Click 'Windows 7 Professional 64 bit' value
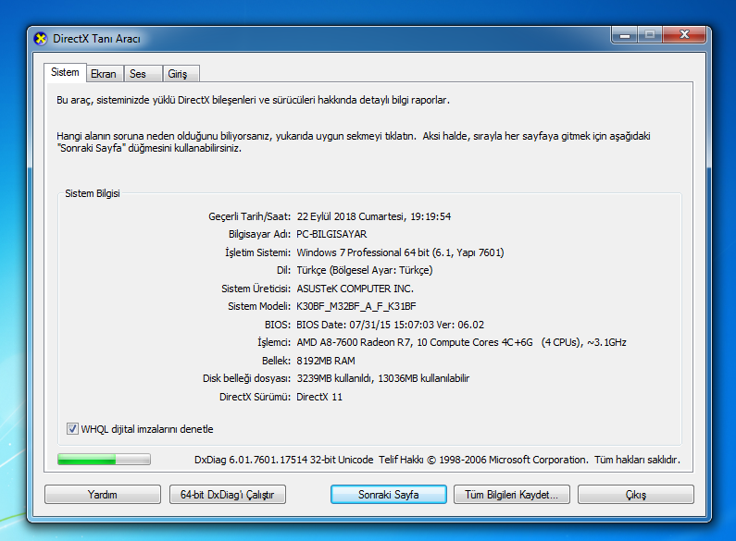This screenshot has width=736, height=541. tap(363, 252)
